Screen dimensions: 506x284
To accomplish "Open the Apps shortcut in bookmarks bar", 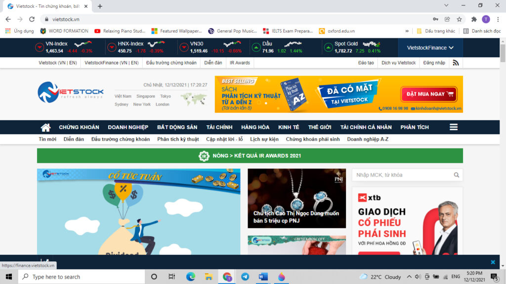I will (20, 31).
